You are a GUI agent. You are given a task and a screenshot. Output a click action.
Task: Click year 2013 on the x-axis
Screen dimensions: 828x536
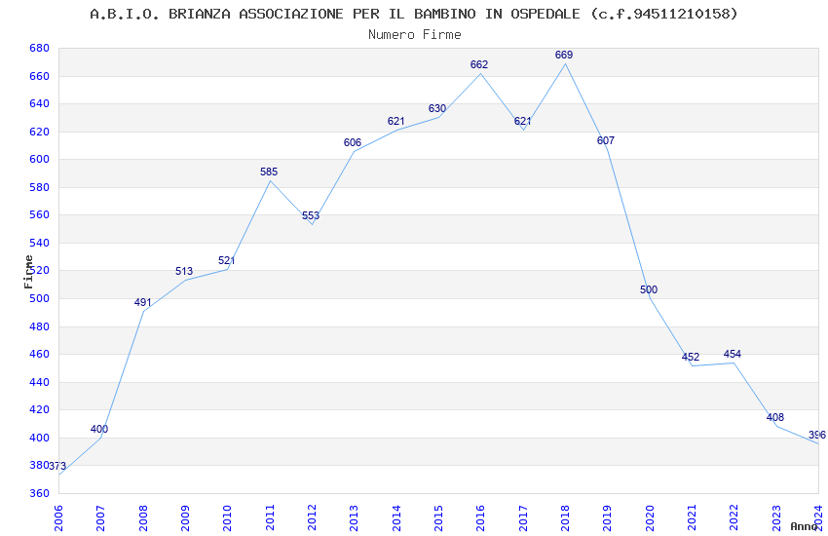coord(355,517)
